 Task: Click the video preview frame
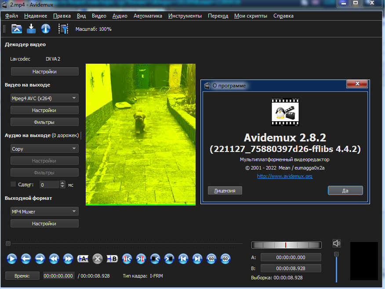(141, 134)
